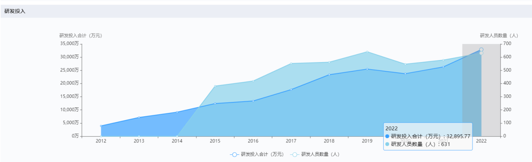The height and width of the screenshot is (162, 532).
Task: Click the 2015 研发人员数量 data point
Action: tap(215, 86)
